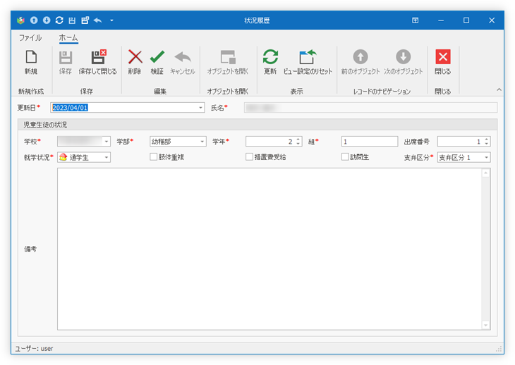Click the ユーザー: user status text

coord(34,349)
